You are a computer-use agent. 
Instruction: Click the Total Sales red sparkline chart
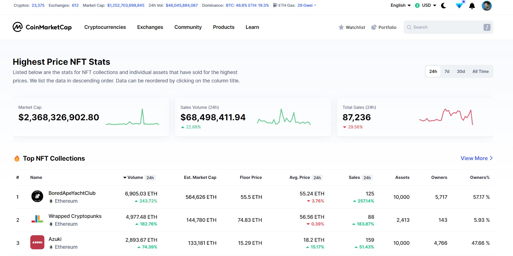(x=446, y=117)
